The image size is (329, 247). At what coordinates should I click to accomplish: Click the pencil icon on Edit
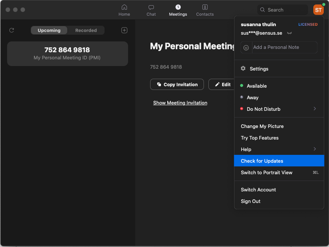coord(217,84)
